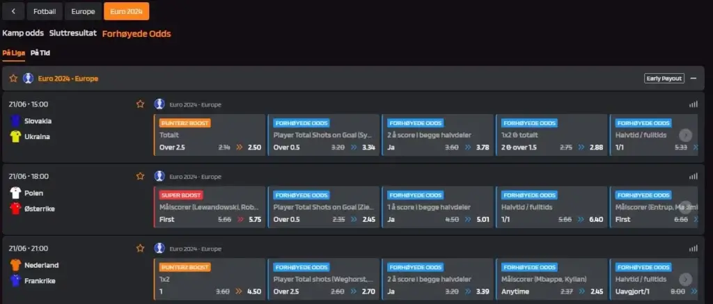Open Ukraina team name
Viewport: 713px width, 304px height.
tap(37, 136)
